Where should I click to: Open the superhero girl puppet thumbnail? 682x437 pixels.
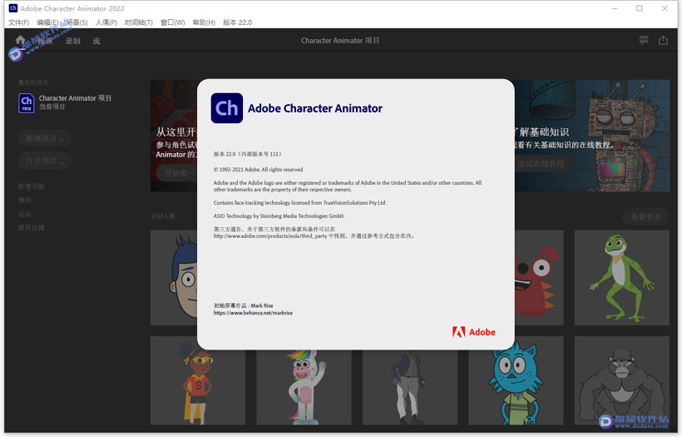[198, 380]
